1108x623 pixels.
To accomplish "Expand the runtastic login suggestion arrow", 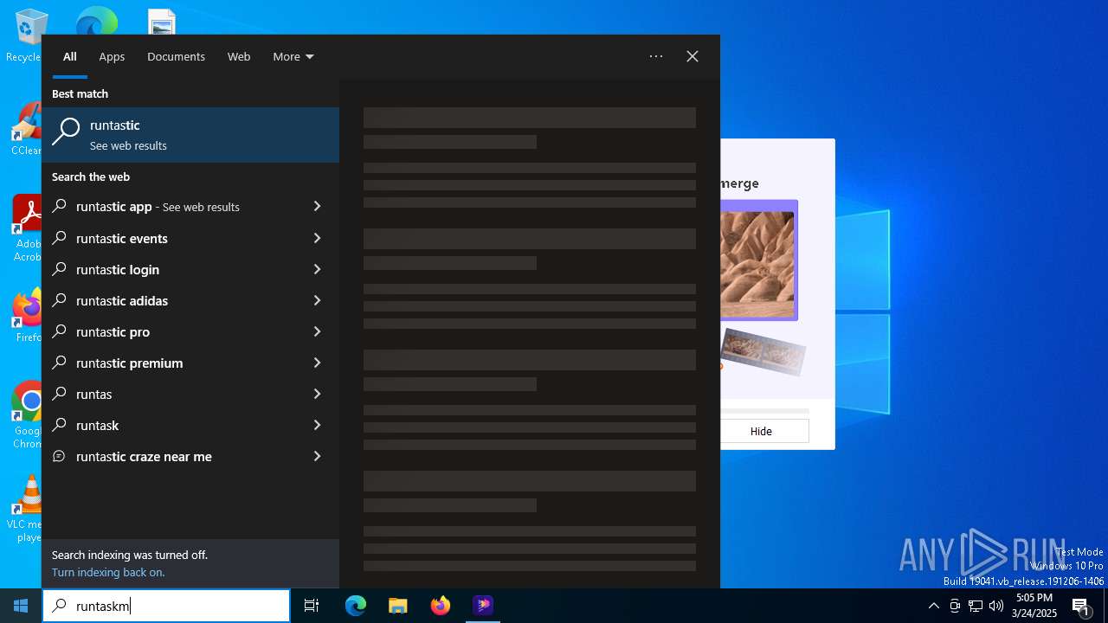I will click(317, 269).
